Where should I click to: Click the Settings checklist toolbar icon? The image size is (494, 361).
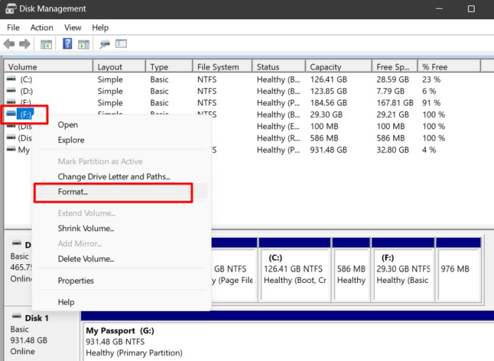click(x=121, y=44)
